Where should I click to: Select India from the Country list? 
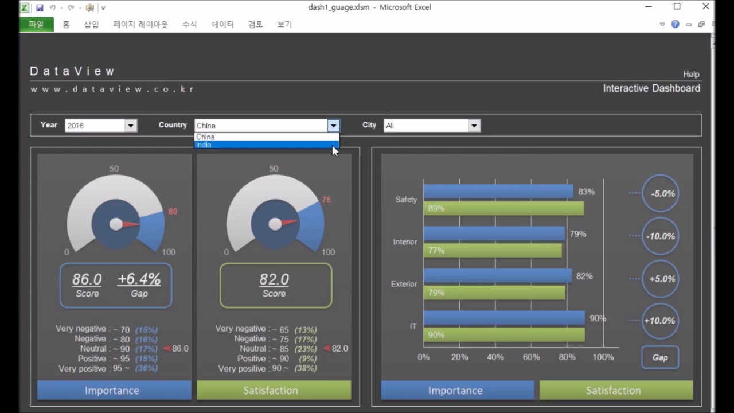(x=267, y=145)
